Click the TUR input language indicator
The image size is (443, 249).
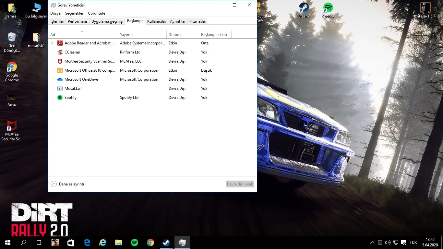413,243
